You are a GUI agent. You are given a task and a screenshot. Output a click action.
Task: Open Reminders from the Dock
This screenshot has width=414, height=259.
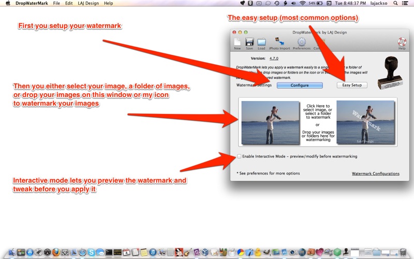[135, 252]
